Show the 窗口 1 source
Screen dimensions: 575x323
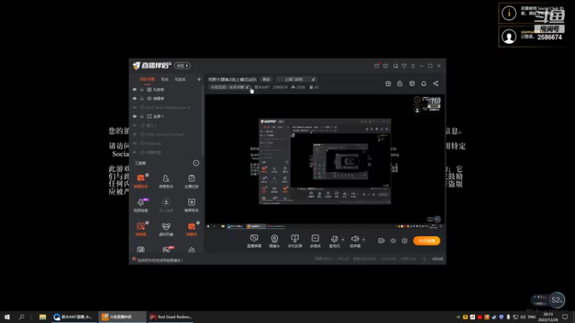(x=134, y=125)
